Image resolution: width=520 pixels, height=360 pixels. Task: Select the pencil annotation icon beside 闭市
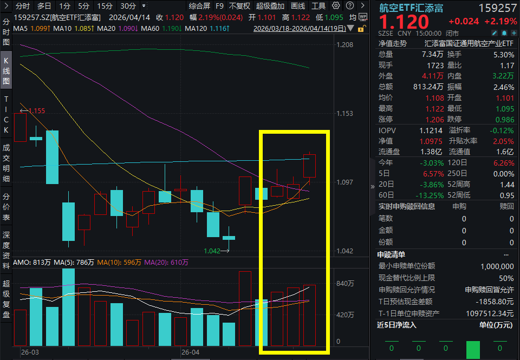pyautogui.click(x=495, y=32)
